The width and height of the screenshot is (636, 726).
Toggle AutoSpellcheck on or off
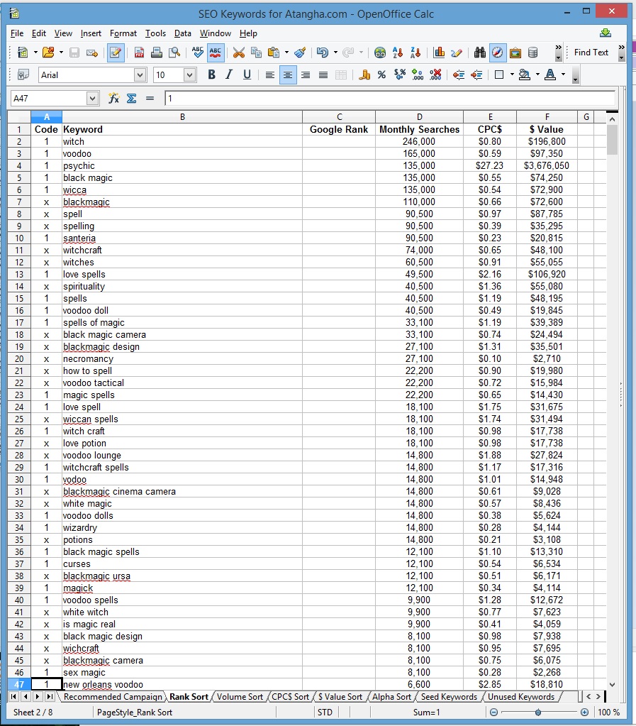tap(216, 53)
